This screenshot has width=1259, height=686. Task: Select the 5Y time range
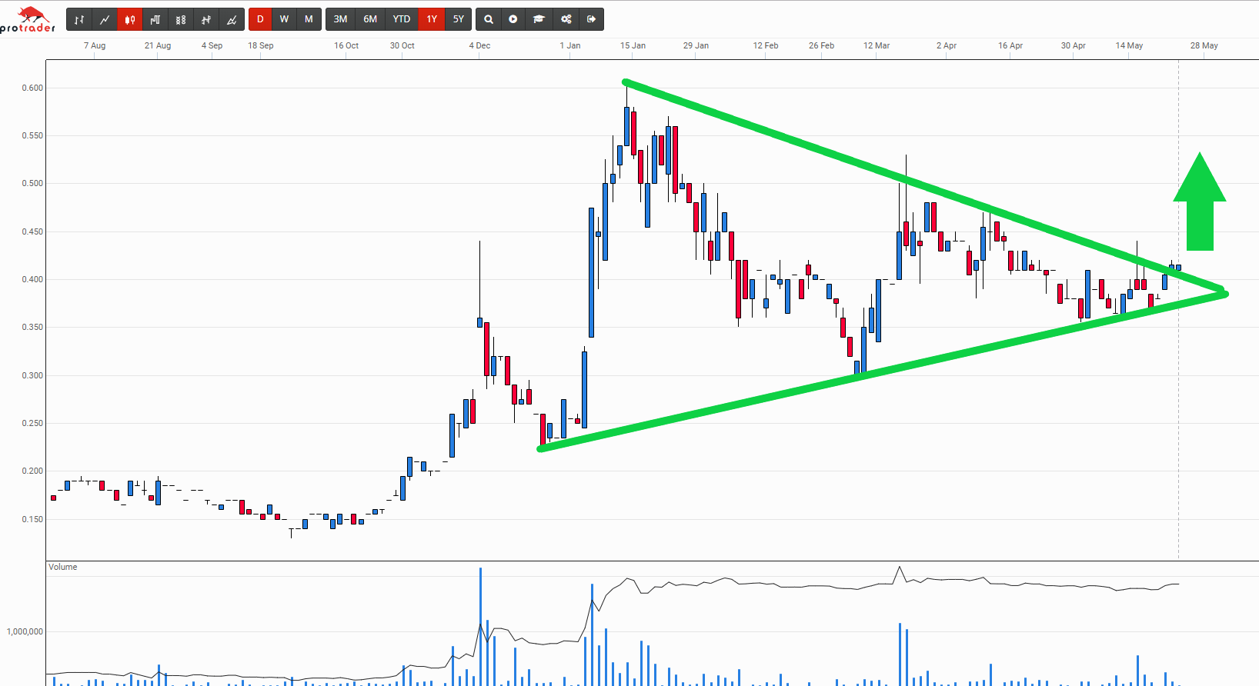point(459,19)
